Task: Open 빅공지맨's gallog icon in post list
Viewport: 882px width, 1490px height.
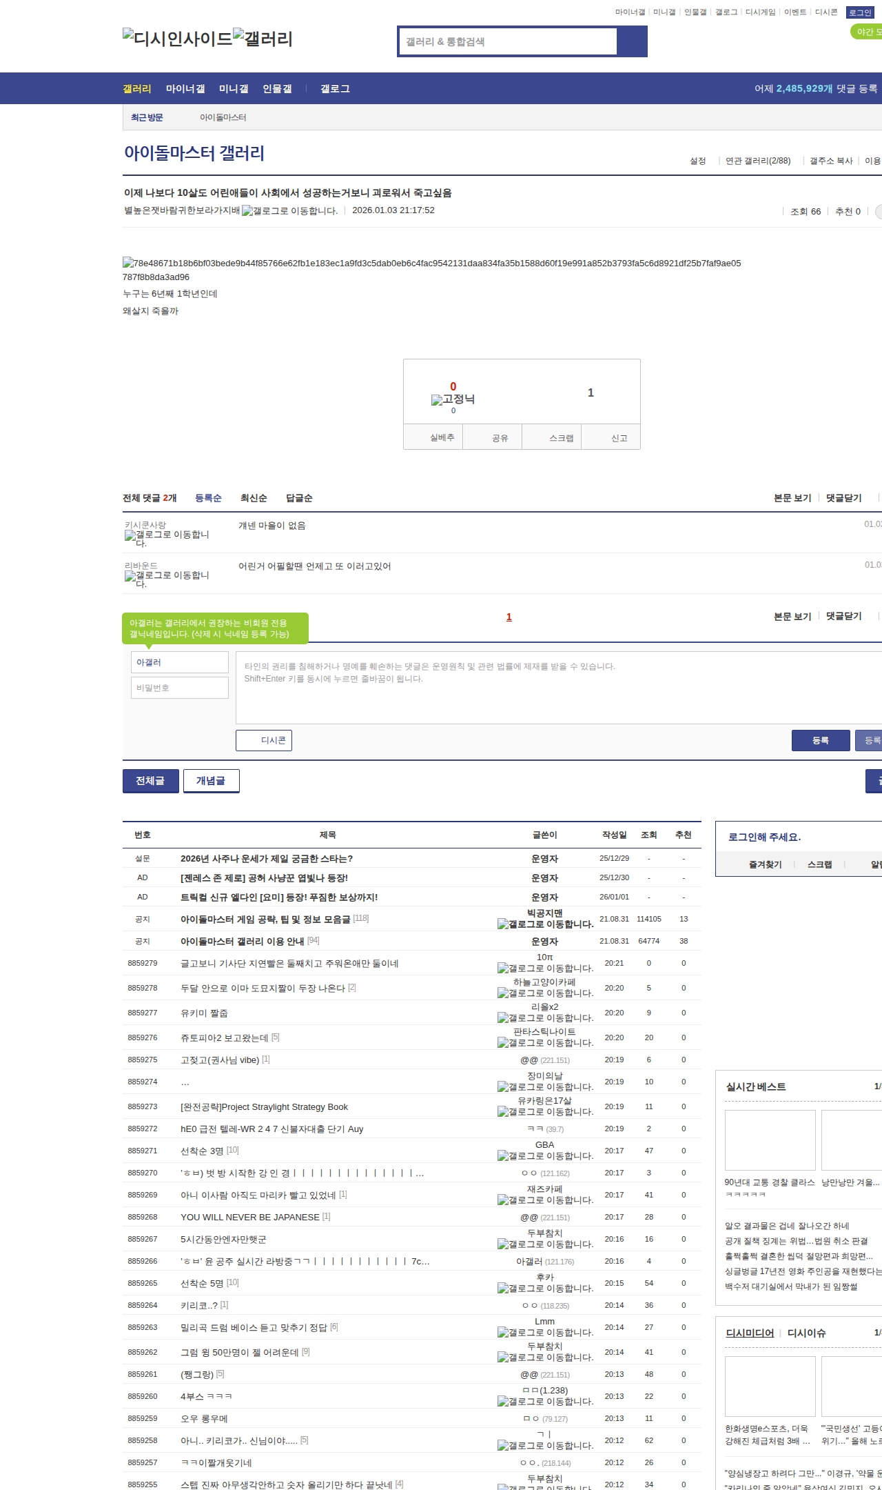Action: coord(503,924)
